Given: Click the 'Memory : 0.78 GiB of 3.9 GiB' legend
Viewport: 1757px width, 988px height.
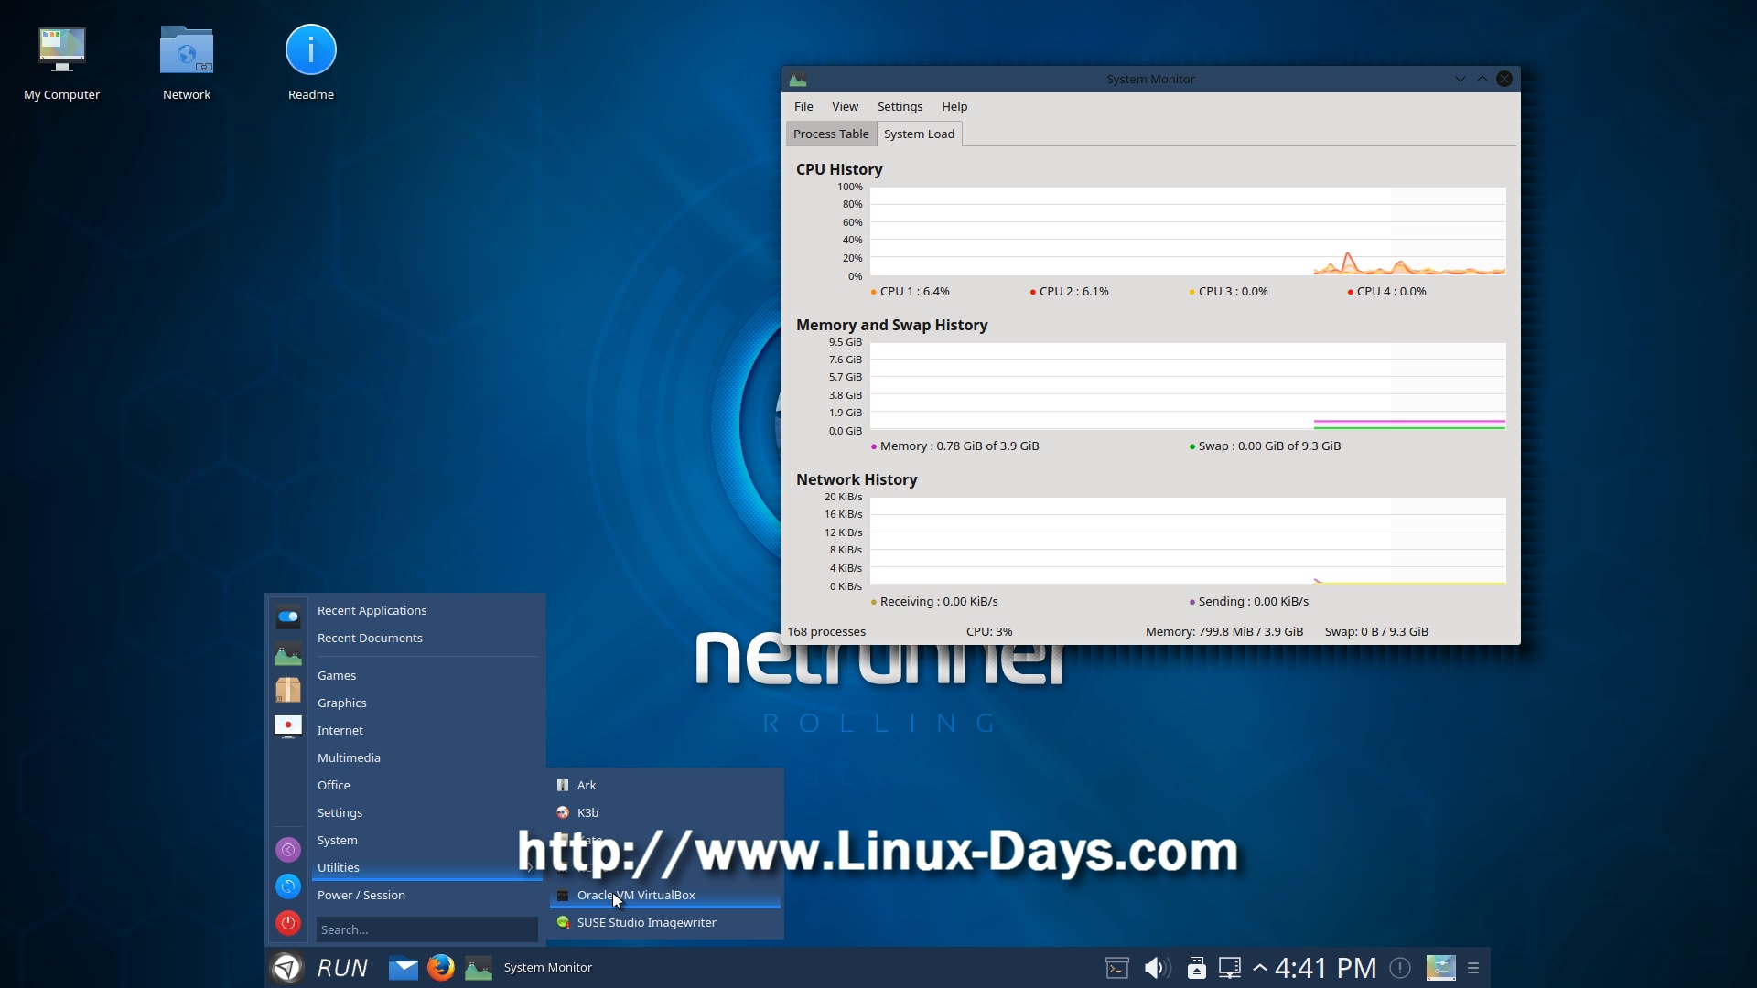Looking at the screenshot, I should 954,446.
